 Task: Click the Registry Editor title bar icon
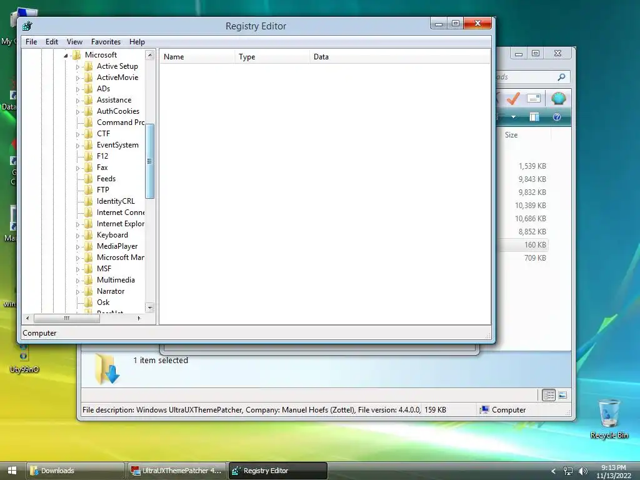(x=27, y=26)
